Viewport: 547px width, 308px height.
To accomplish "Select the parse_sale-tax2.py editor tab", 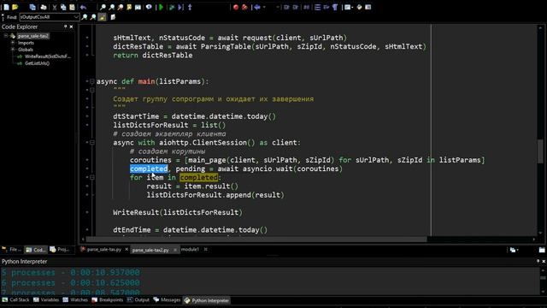I will point(150,250).
